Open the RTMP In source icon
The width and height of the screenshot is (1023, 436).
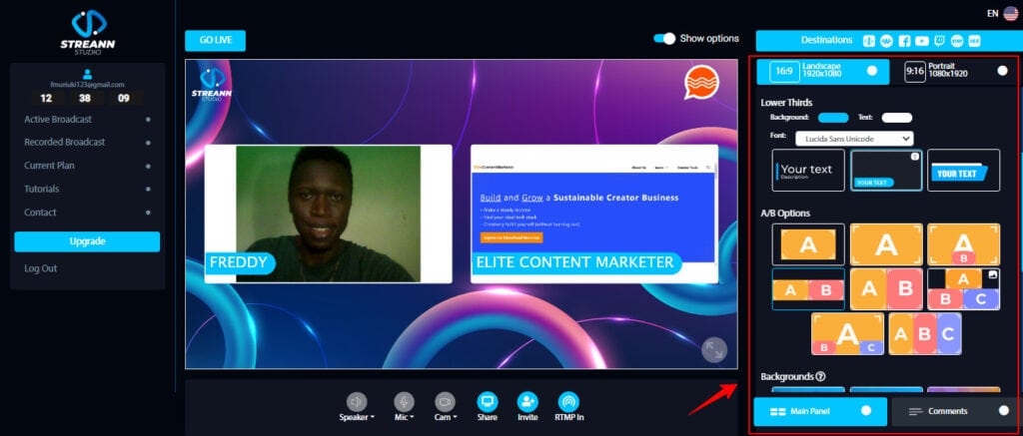tap(568, 401)
